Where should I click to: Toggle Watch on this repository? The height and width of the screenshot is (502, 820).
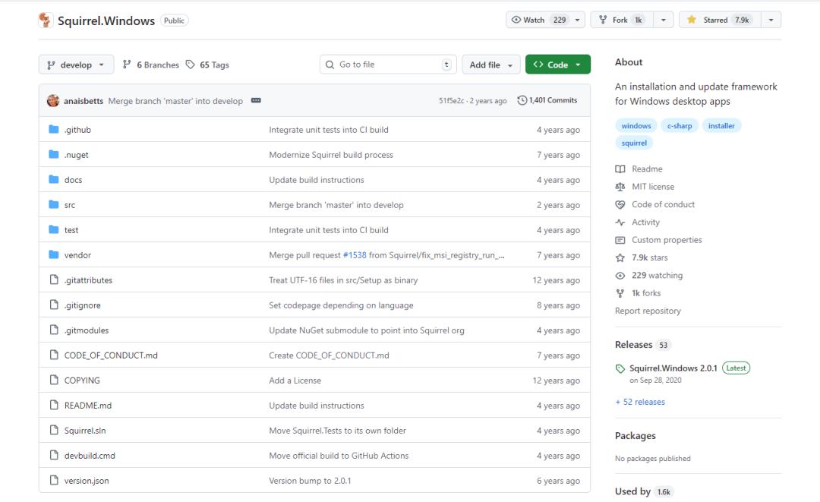point(538,21)
